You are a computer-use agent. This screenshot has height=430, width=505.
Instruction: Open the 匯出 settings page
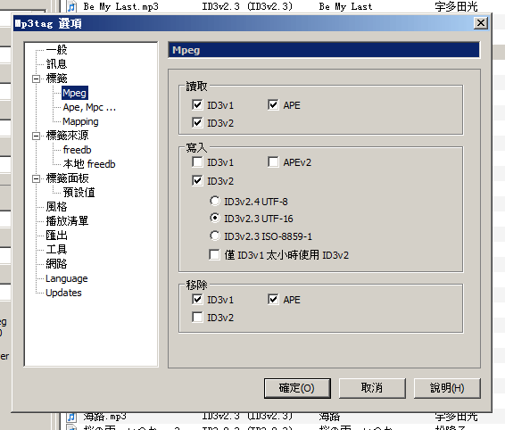click(x=57, y=236)
